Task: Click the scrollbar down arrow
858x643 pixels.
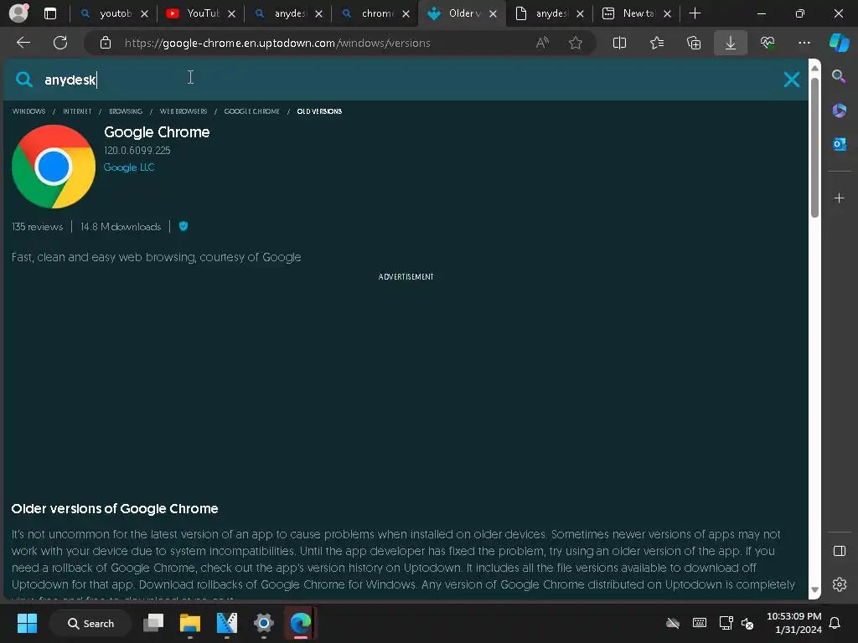Action: [814, 590]
